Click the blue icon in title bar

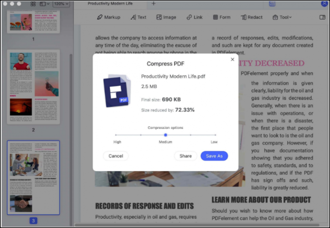pos(272,4)
